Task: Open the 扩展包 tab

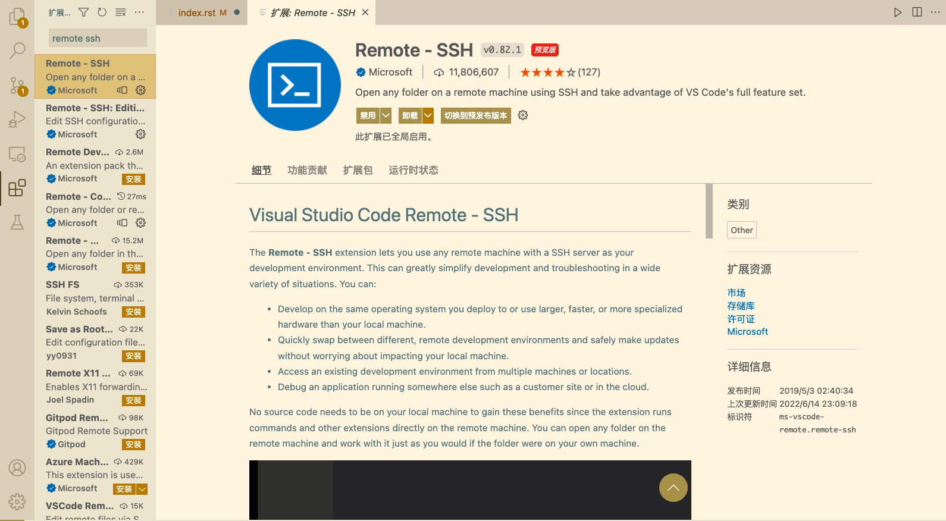Action: pyautogui.click(x=358, y=170)
